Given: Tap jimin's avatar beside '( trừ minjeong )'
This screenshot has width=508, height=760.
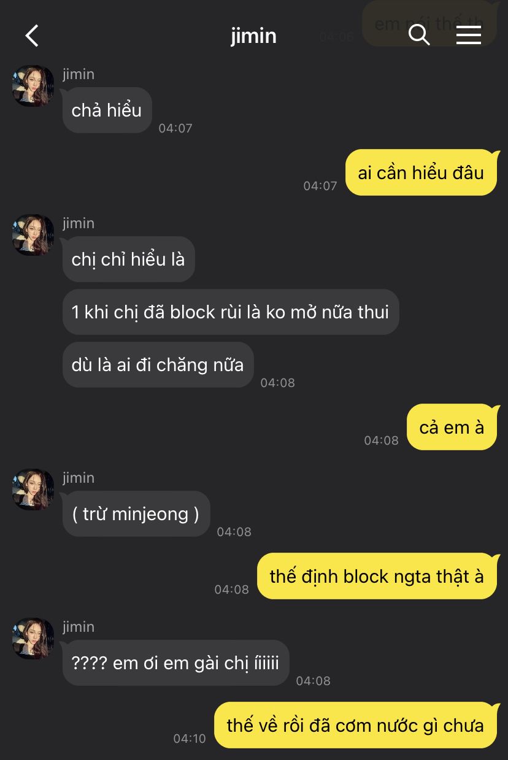Looking at the screenshot, I should 33,489.
